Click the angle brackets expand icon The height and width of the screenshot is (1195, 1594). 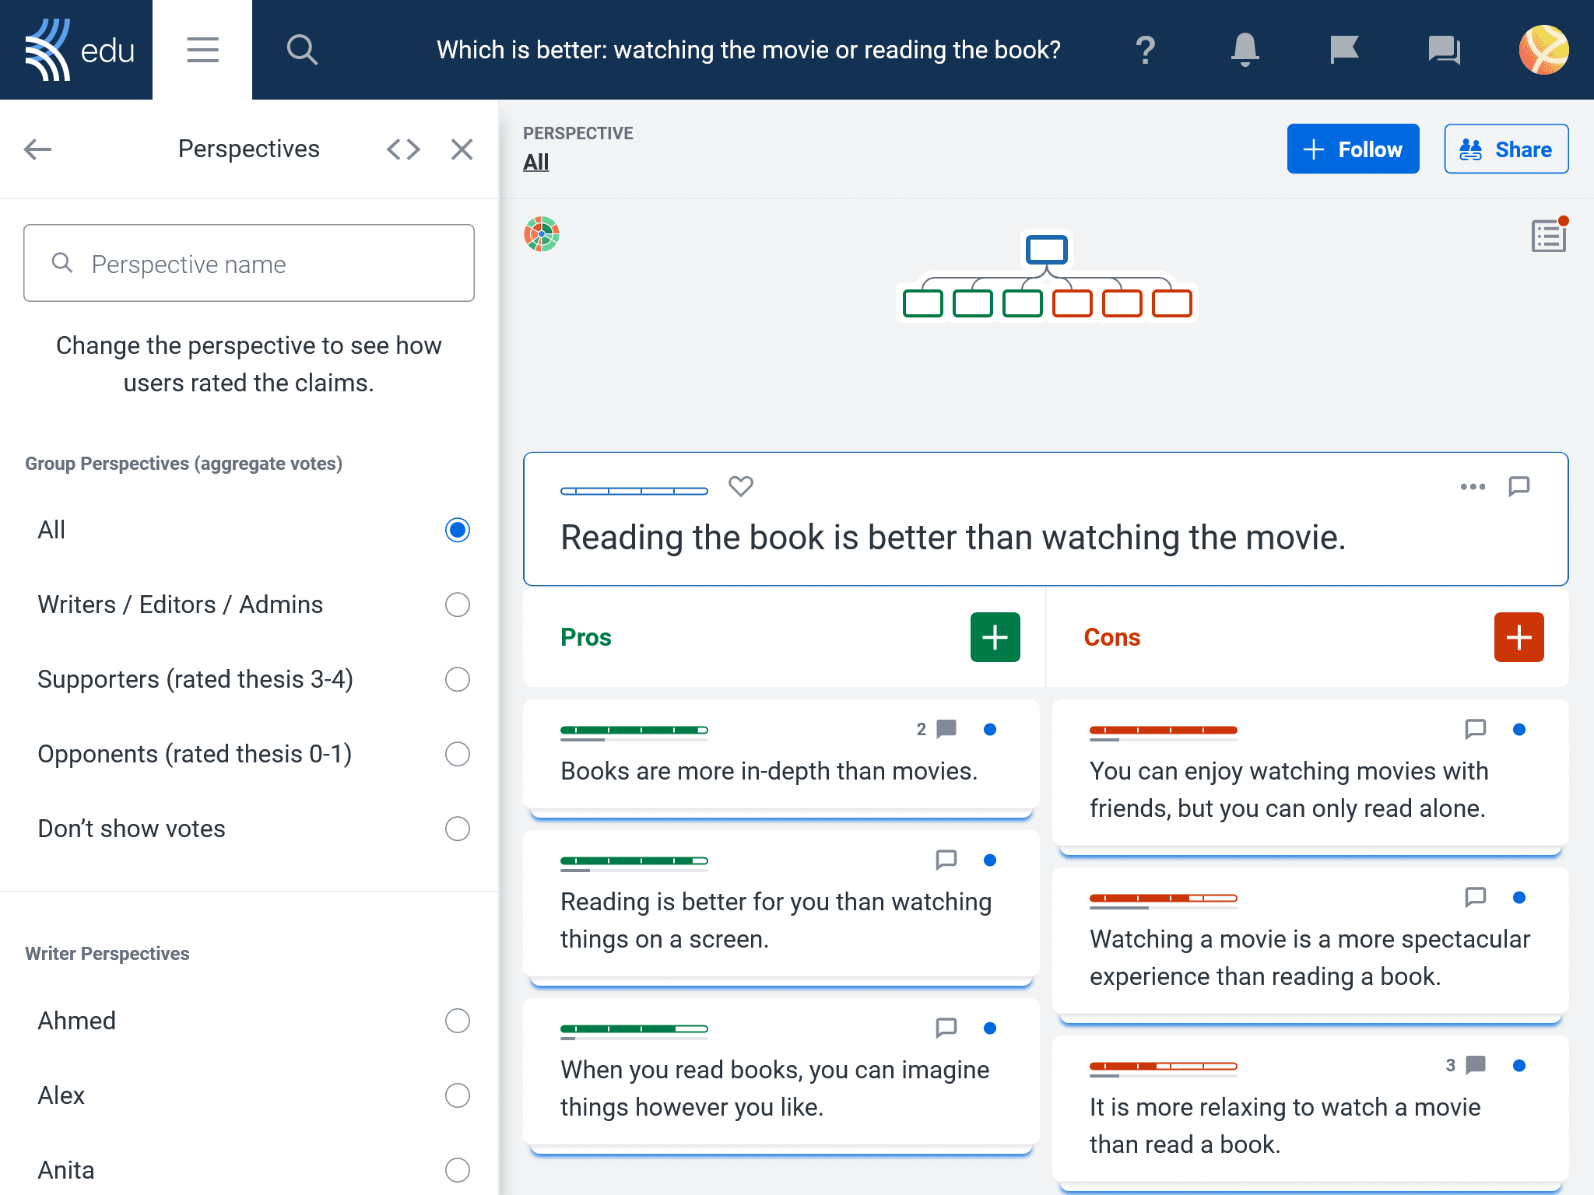[x=403, y=149]
